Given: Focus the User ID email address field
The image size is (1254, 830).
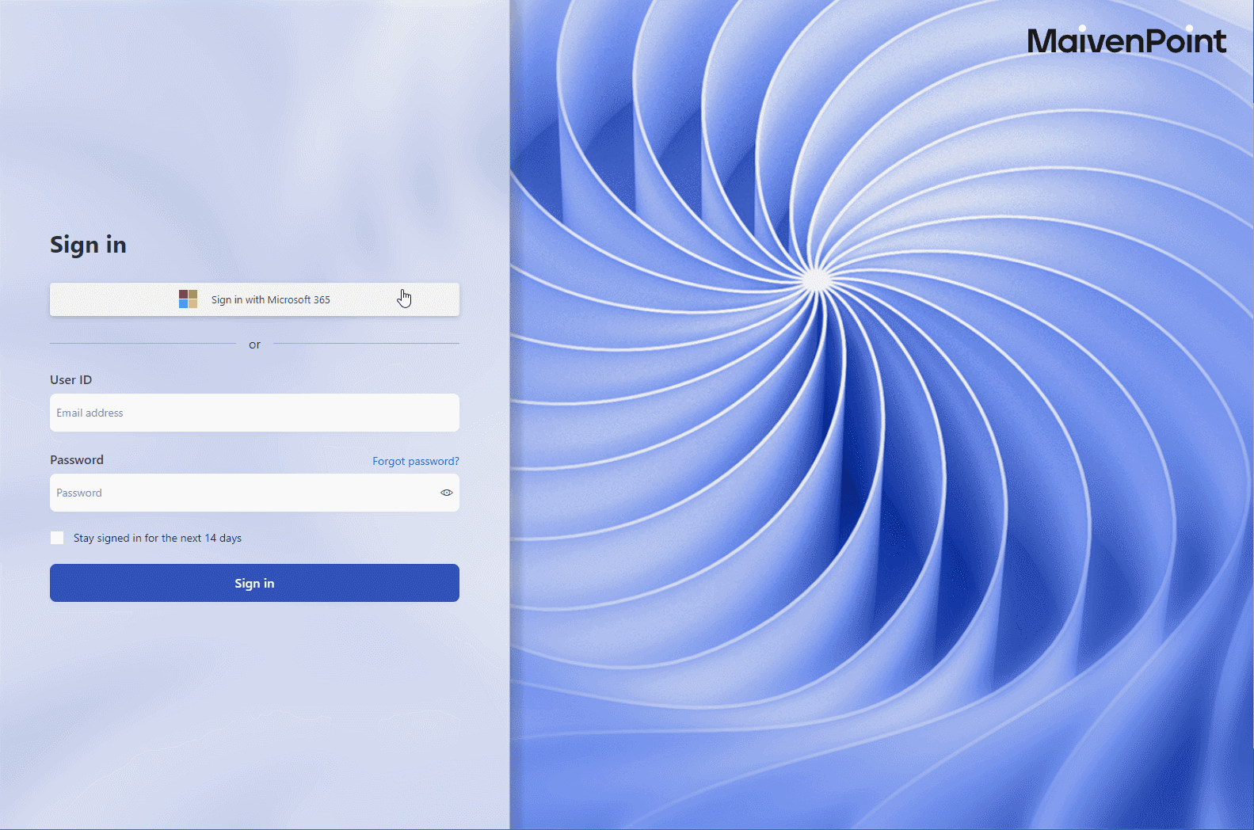Looking at the screenshot, I should click(x=254, y=413).
